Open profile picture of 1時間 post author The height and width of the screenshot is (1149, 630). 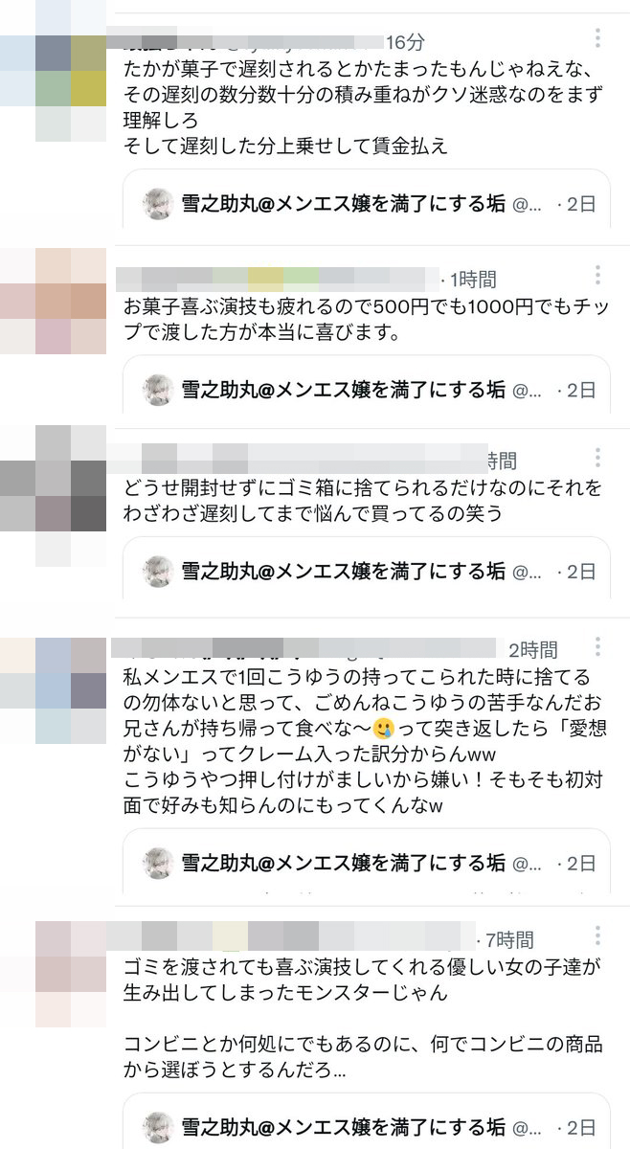click(x=54, y=302)
